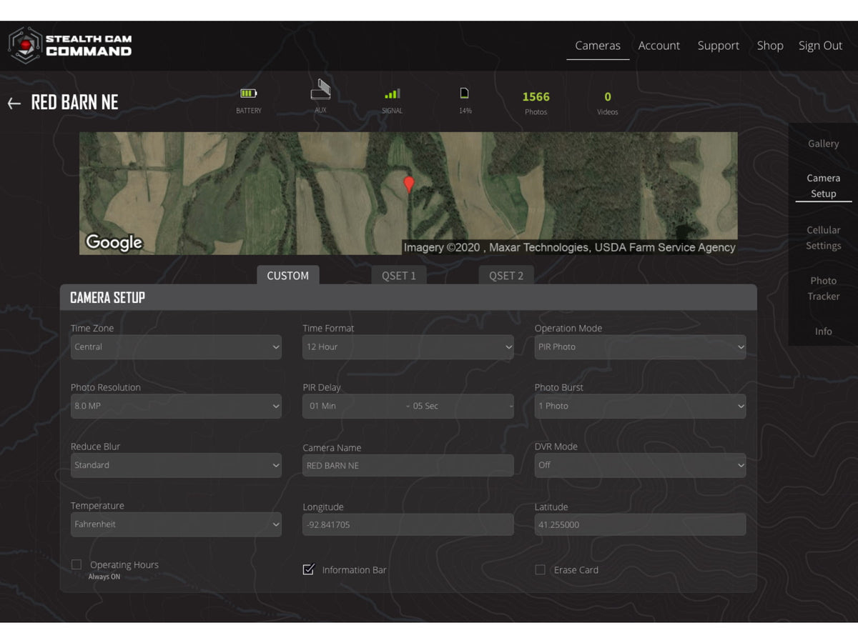
Task: Expand the Photo Burst dropdown
Action: tap(640, 406)
